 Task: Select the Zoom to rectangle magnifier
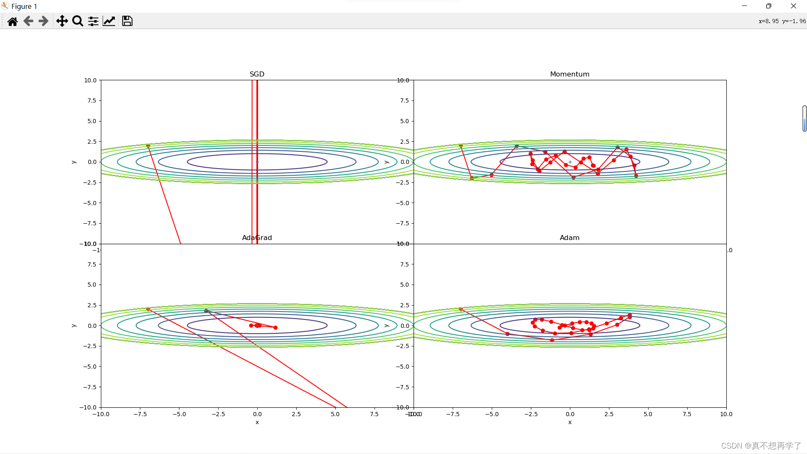click(x=77, y=21)
